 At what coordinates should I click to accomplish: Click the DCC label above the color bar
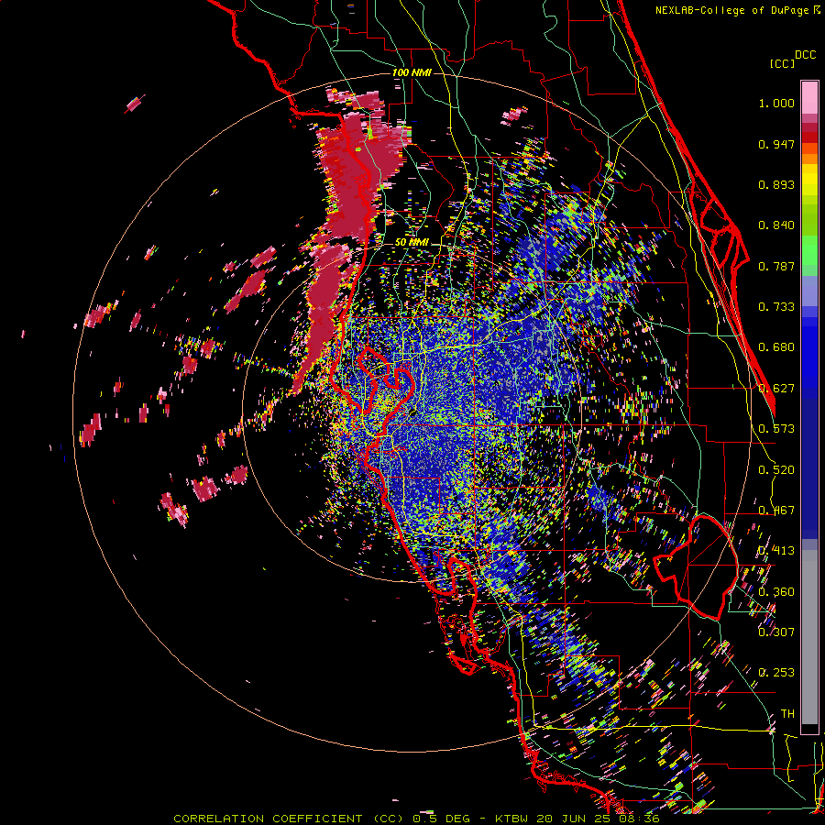(805, 55)
